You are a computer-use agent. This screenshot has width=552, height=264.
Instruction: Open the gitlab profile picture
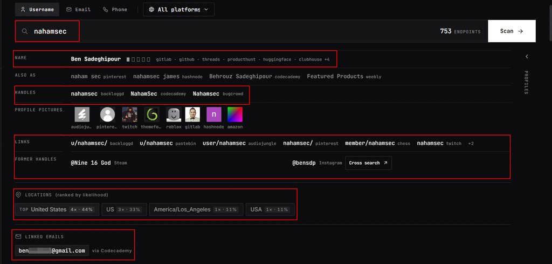tap(192, 114)
